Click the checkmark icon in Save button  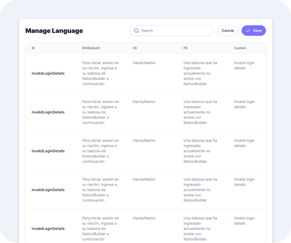(x=248, y=31)
